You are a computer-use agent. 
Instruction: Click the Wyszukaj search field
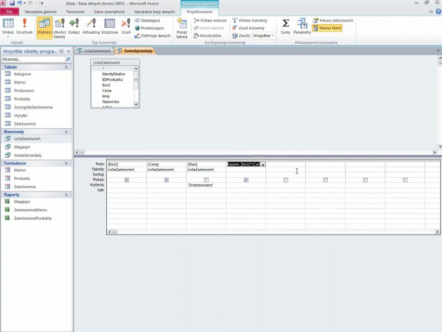point(33,59)
